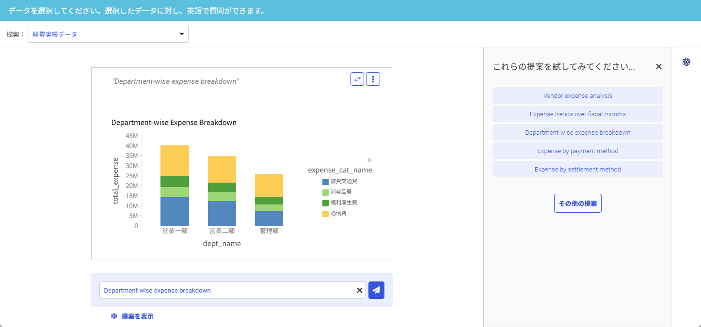
Task: Clear the question input with the X icon
Action: [360, 290]
